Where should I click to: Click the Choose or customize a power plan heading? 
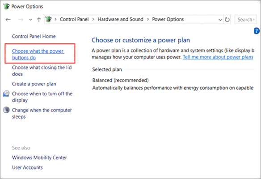point(141,40)
